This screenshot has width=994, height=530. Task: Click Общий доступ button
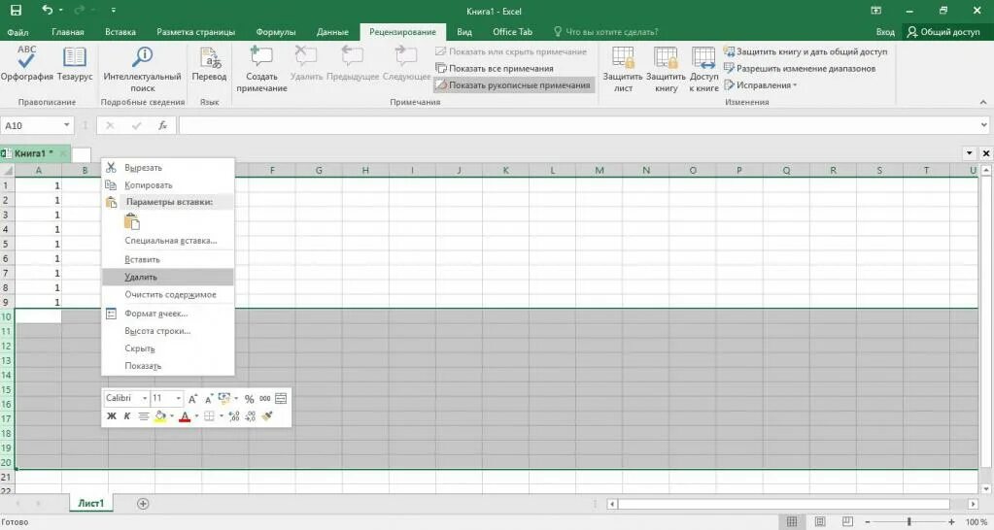click(943, 32)
